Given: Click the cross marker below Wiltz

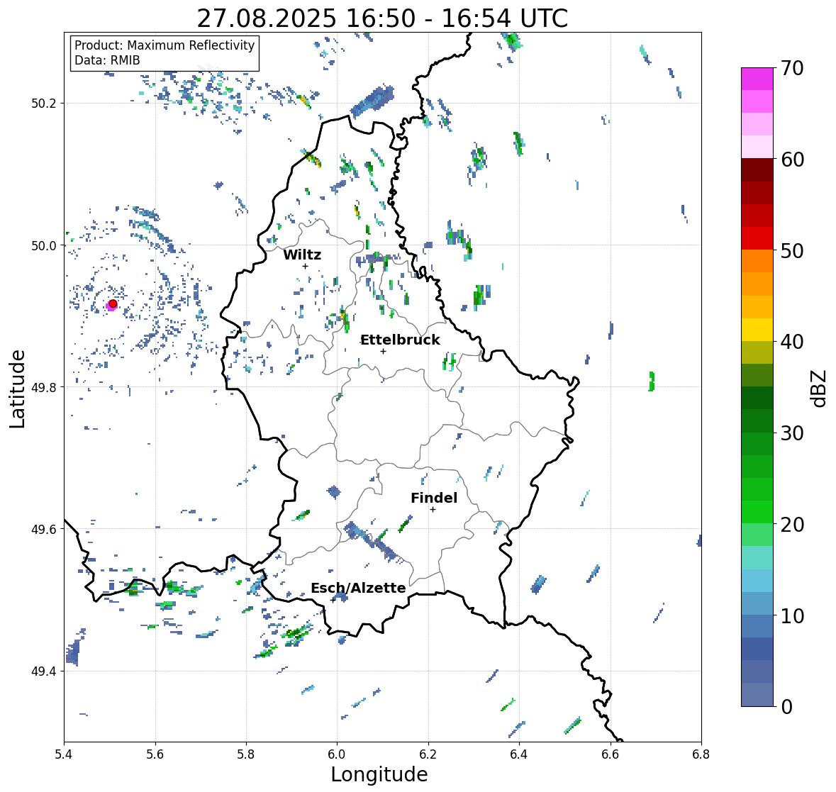Looking at the screenshot, I should point(305,266).
